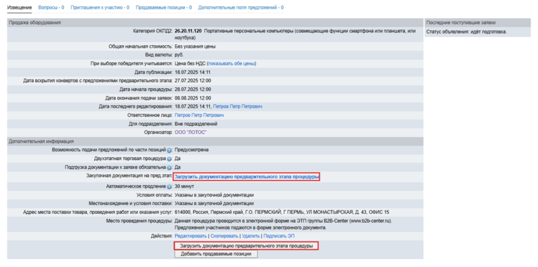Click bold link to upload preliminary stage documentation
Screen dimensions: 538x267
(247, 177)
